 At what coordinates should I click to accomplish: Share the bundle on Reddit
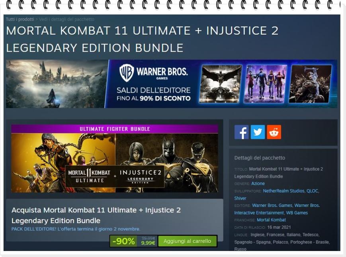(x=274, y=132)
